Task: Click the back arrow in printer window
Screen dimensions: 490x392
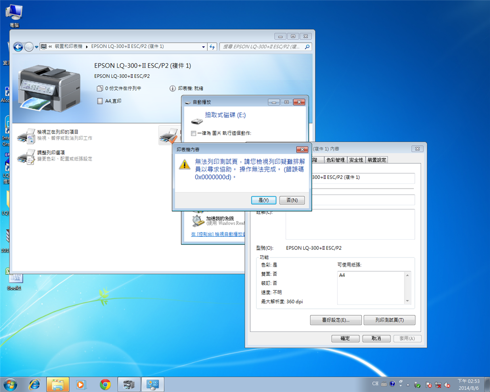Action: coord(19,47)
